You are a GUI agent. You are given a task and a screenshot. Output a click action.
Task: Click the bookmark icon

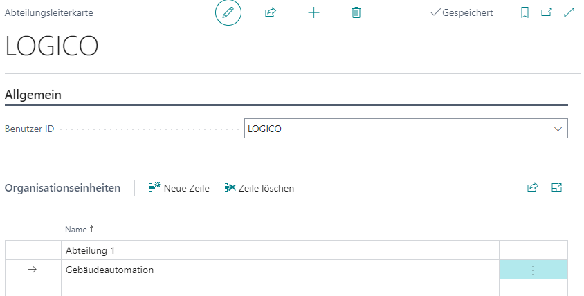tap(524, 12)
